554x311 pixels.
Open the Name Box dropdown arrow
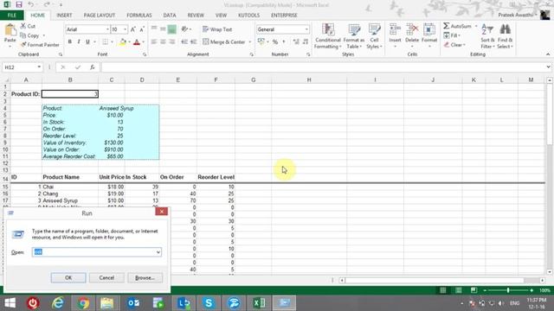[39, 67]
